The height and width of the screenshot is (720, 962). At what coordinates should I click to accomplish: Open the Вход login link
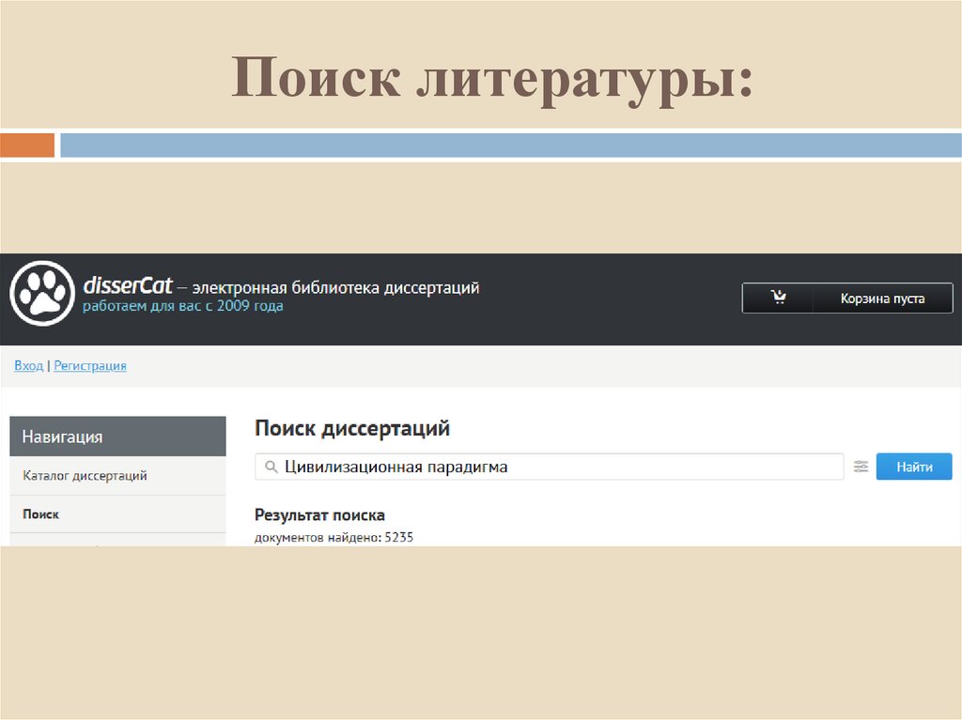point(27,365)
